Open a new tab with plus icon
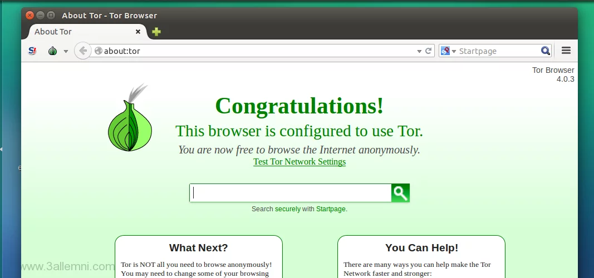 click(x=156, y=32)
